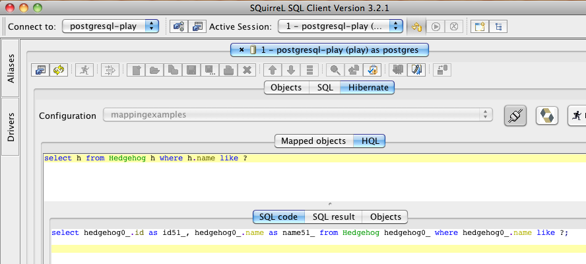Click the 'Configuration' label
This screenshot has width=586, height=264.
click(67, 115)
